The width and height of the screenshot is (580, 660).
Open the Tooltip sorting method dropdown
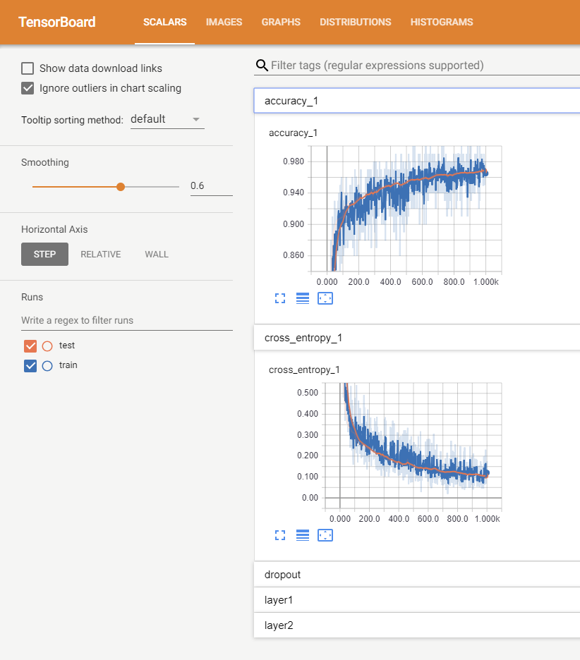click(x=167, y=120)
